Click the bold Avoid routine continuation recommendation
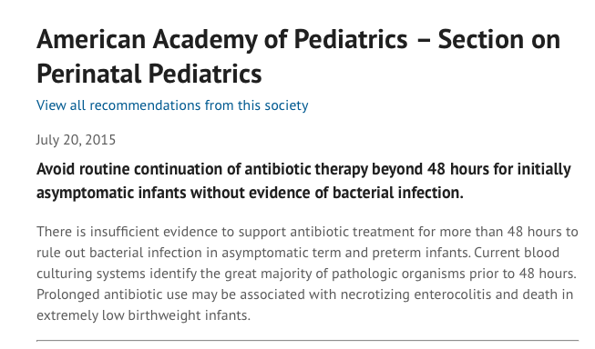The image size is (595, 349). coord(303,181)
